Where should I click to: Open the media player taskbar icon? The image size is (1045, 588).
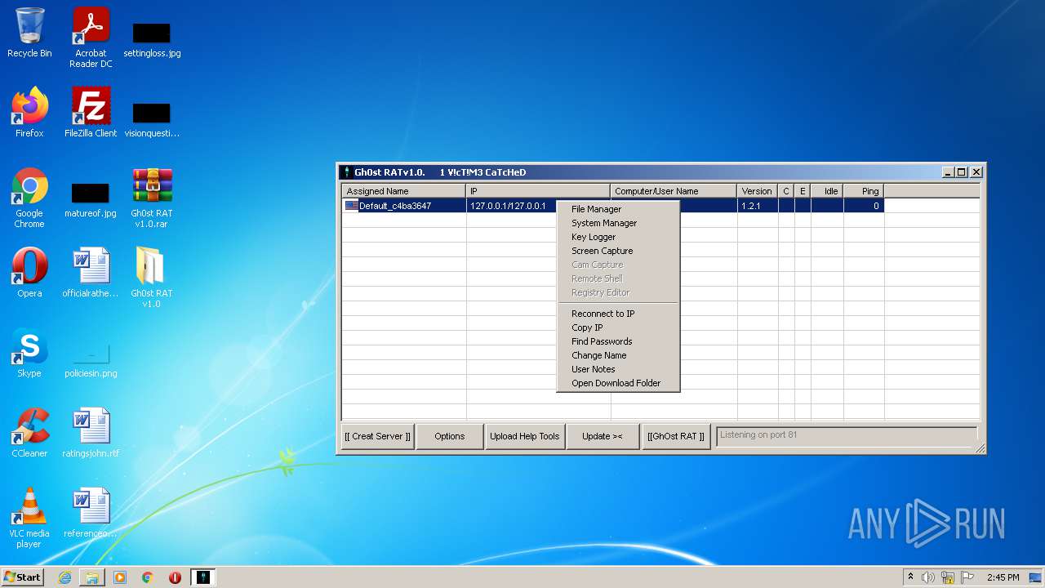click(120, 577)
